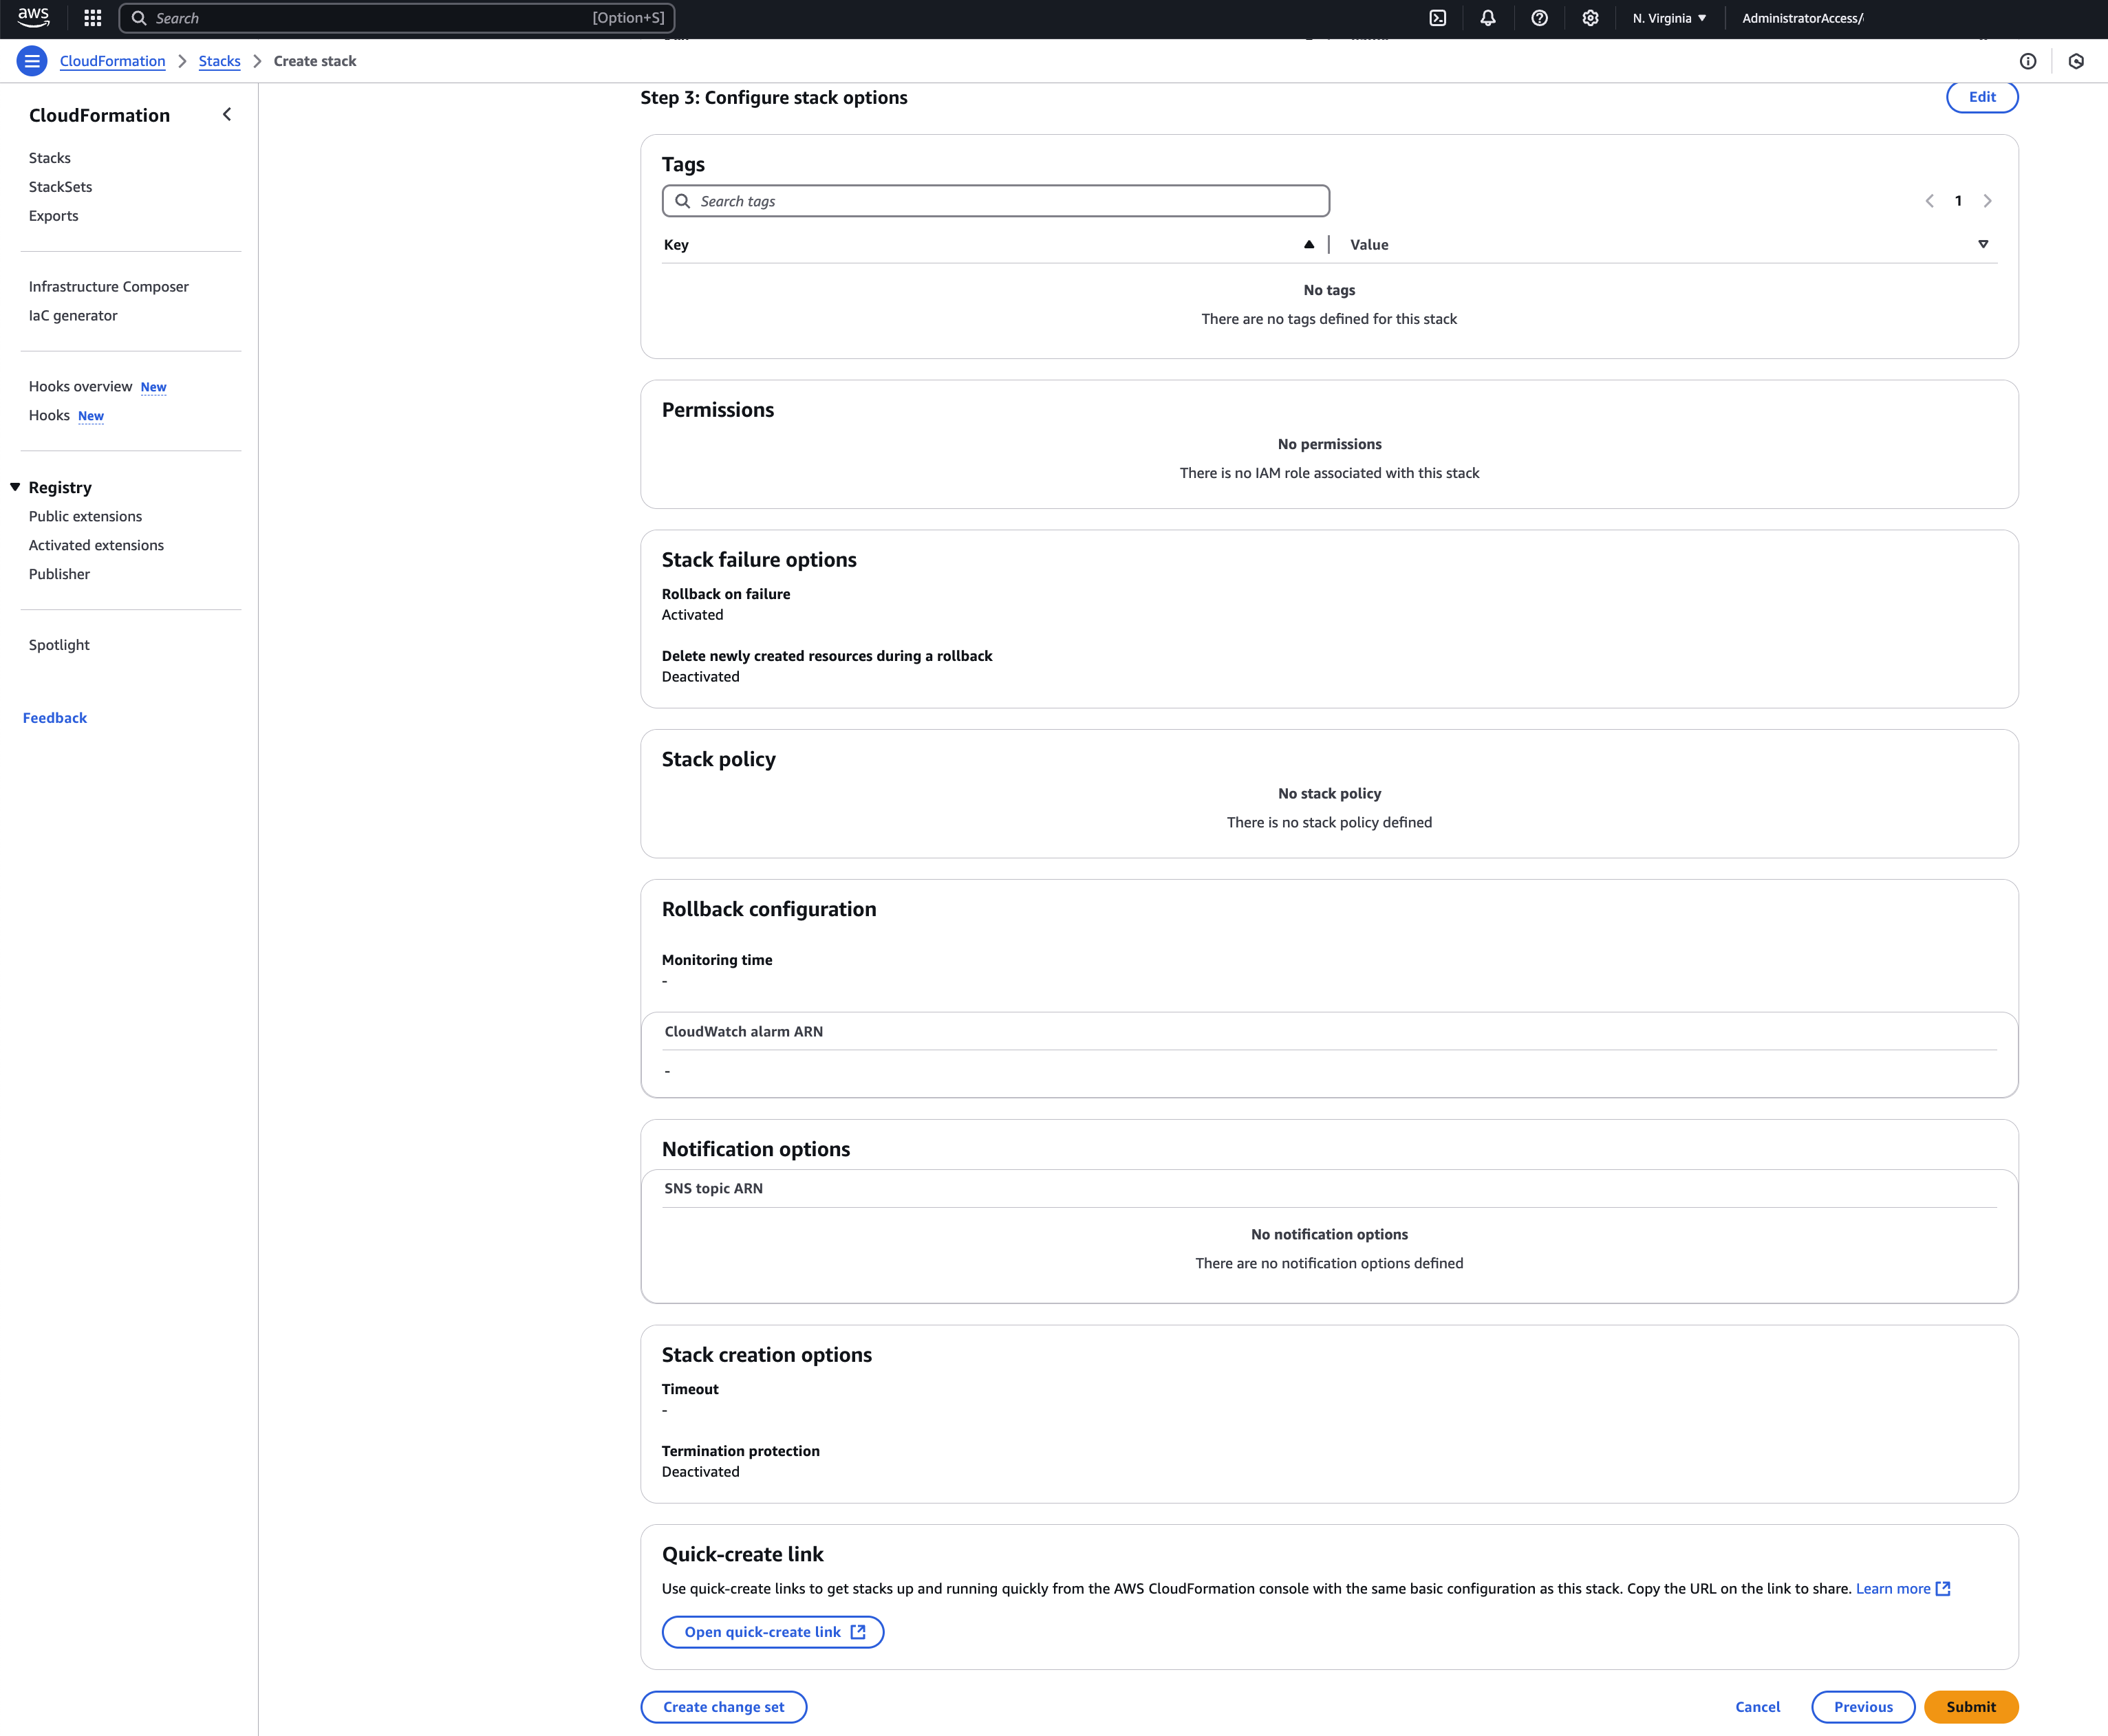The image size is (2108, 1736).
Task: Open the CloudShell terminal icon
Action: 1437,18
